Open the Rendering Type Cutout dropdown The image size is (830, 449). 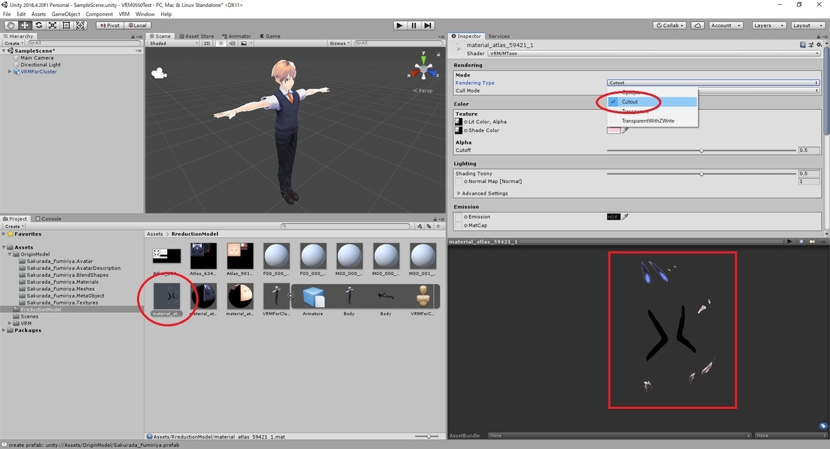point(713,83)
